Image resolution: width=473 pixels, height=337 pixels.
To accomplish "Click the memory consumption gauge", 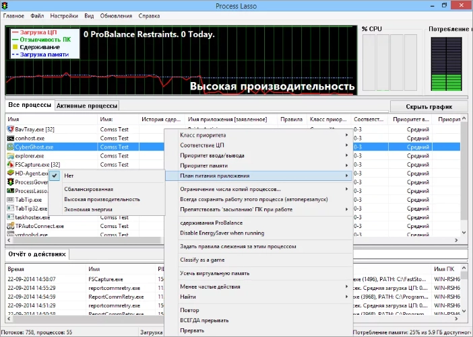I will coord(446,64).
